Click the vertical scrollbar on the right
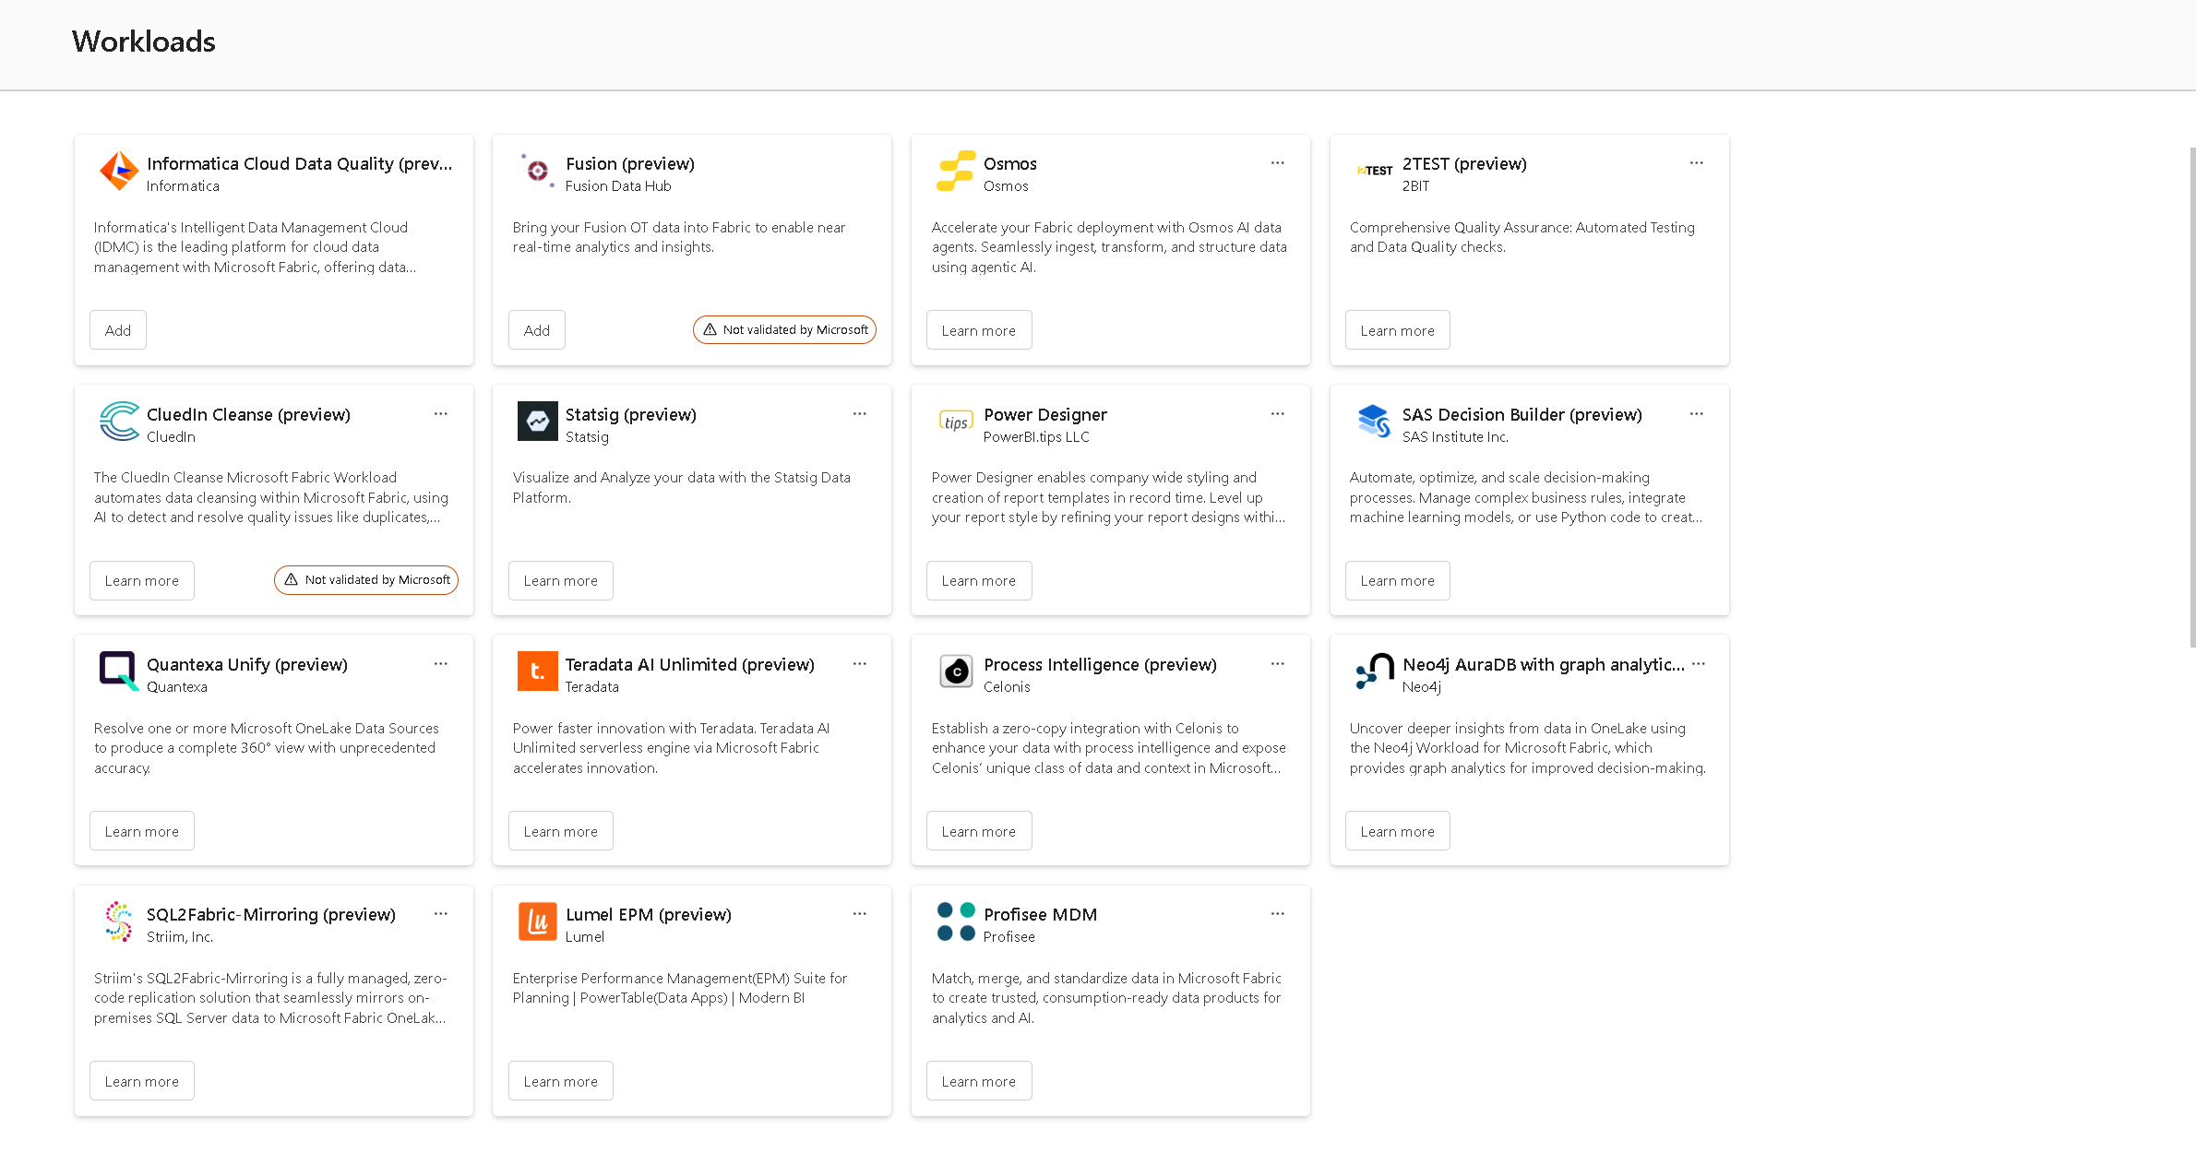The image size is (2196, 1165). pyautogui.click(x=2191, y=397)
